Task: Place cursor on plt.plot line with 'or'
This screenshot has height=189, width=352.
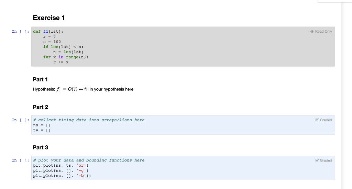Action: [x=61, y=165]
